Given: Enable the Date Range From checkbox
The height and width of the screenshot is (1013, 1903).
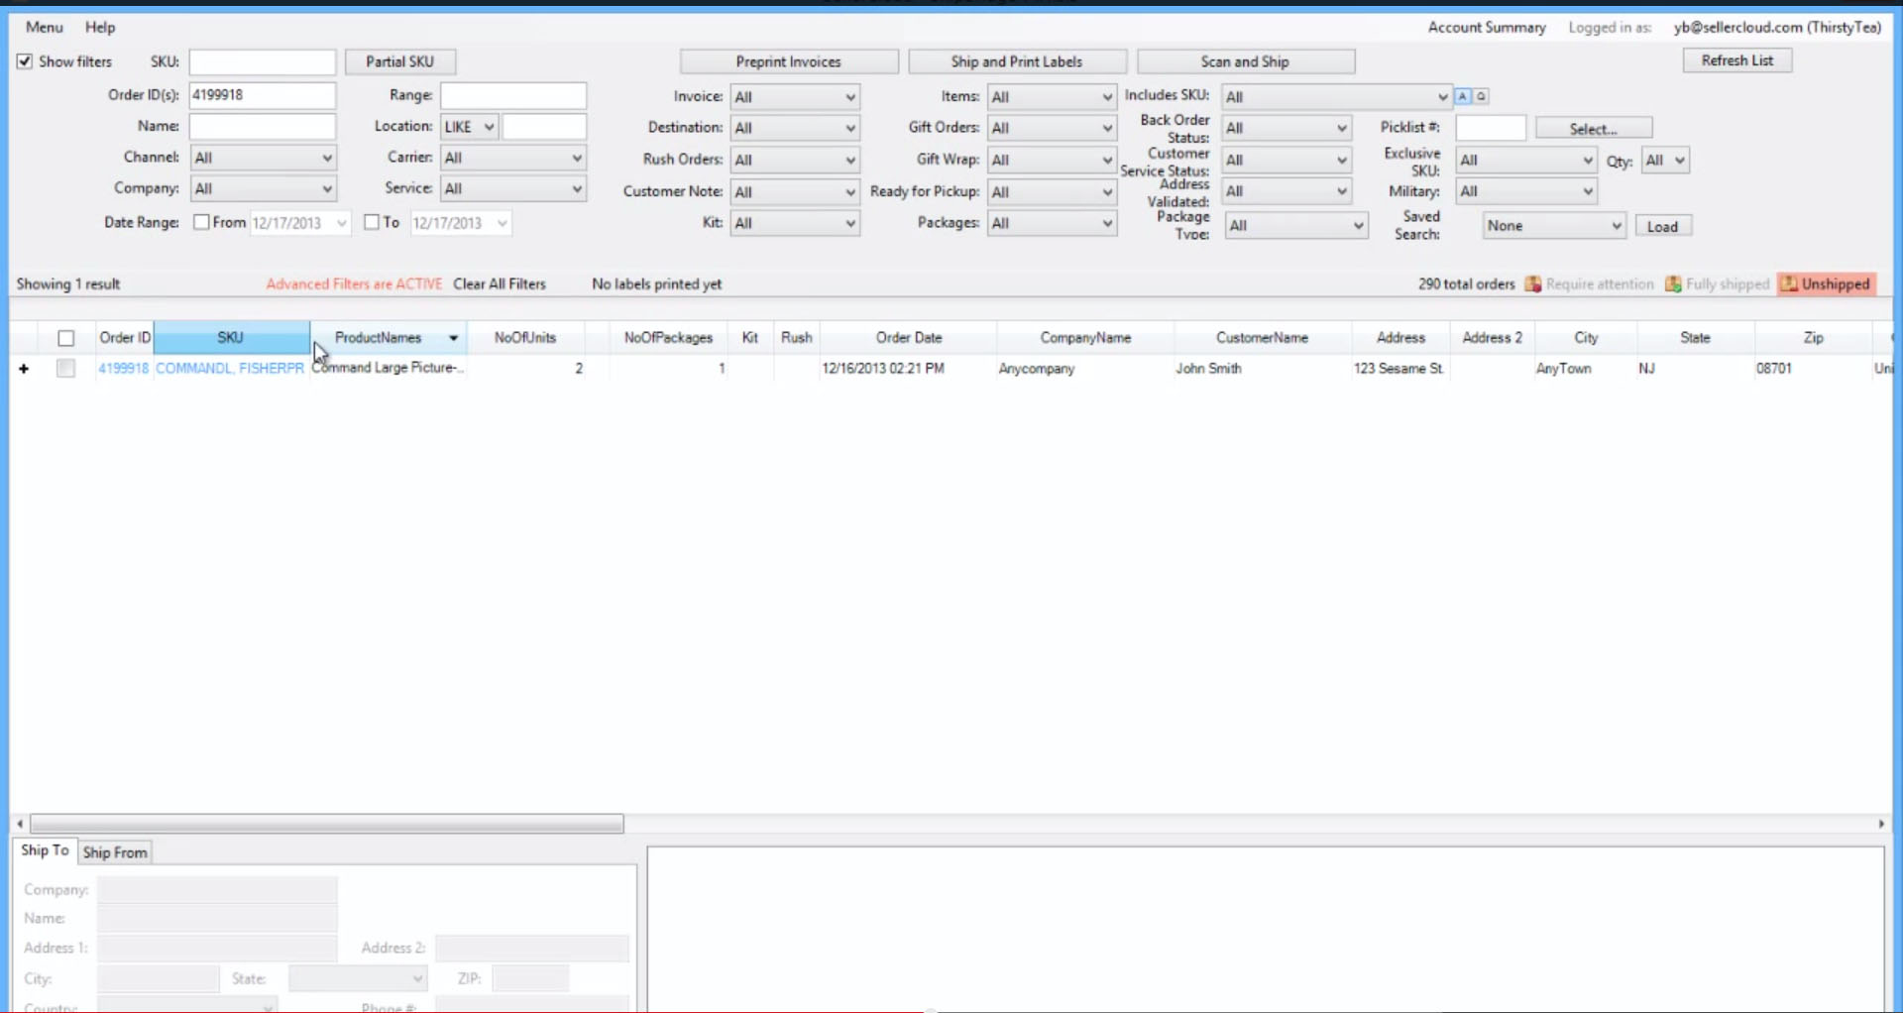Looking at the screenshot, I should [201, 222].
